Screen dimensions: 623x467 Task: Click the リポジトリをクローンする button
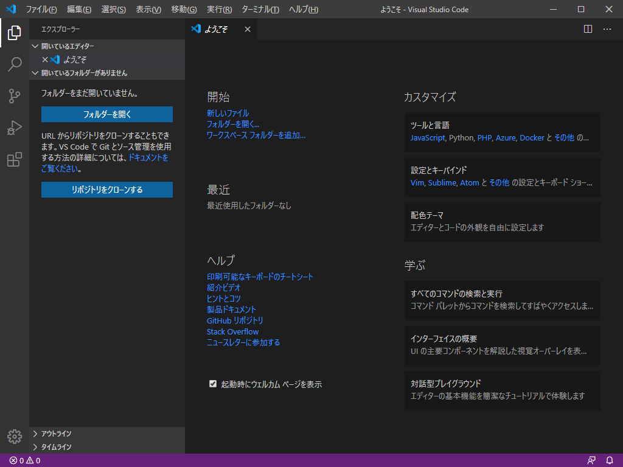[107, 190]
